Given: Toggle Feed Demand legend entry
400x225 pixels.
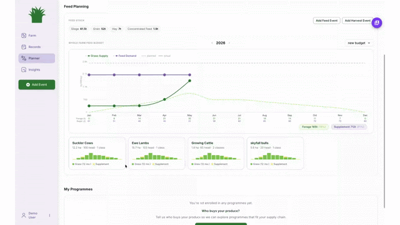Looking at the screenshot, I should [x=125, y=56].
